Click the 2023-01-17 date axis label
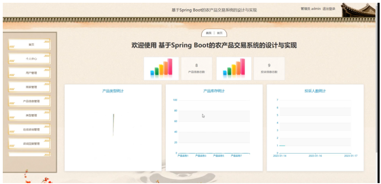The image size is (381, 184). coord(351,155)
